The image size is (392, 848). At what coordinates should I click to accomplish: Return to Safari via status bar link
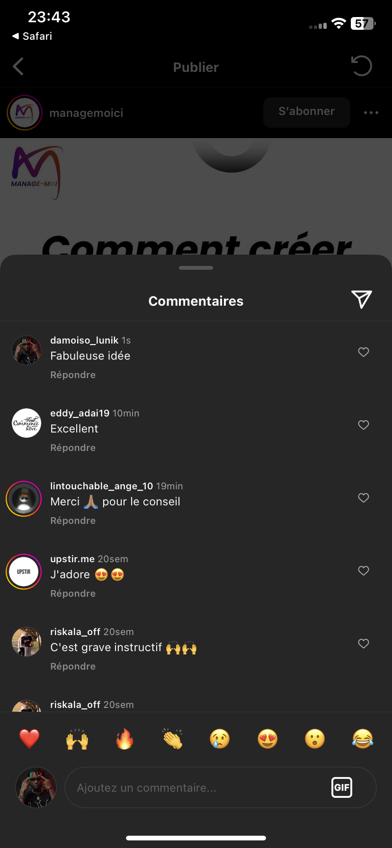pos(32,36)
